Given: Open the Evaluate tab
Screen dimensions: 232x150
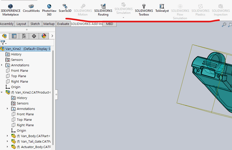Looking at the screenshot, I should 63,24.
